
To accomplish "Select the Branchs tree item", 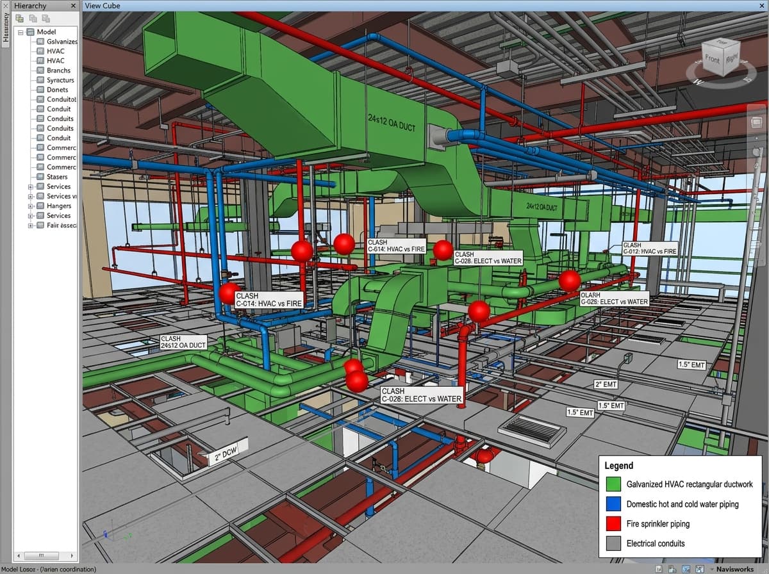I will (58, 70).
